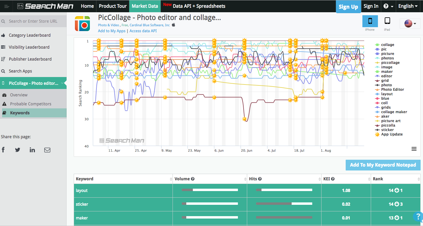This screenshot has height=226, width=423.
Task: Click the Apple logo next to publisher
Action: pos(173,25)
